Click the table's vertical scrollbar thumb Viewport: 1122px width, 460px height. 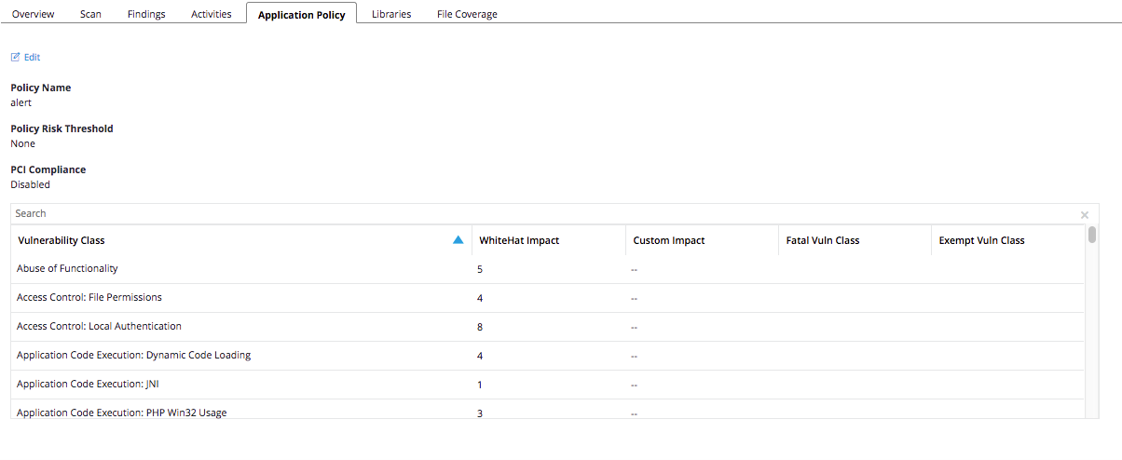click(1092, 234)
